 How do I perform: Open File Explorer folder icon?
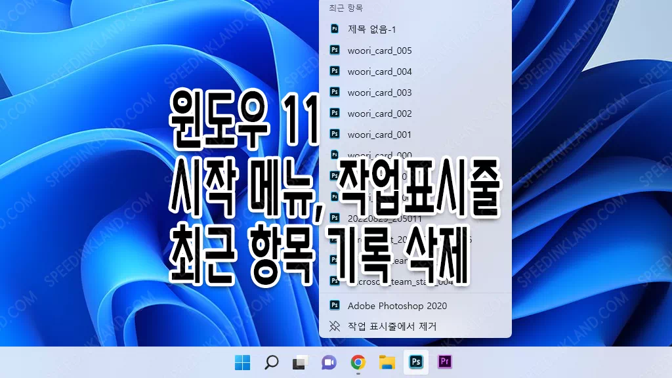[x=387, y=362]
